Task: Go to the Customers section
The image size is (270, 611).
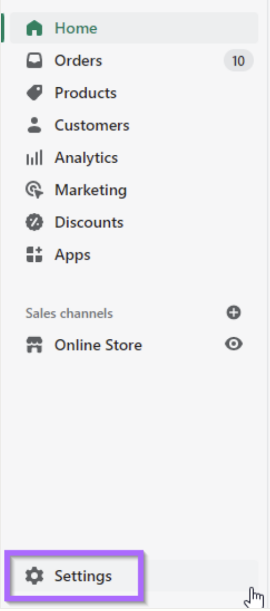Action: click(x=134, y=125)
